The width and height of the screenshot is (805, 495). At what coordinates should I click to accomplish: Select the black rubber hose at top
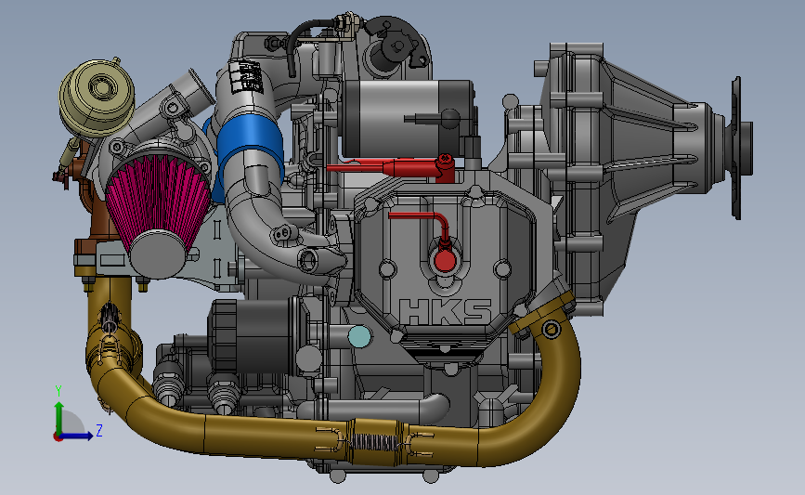coord(303,44)
